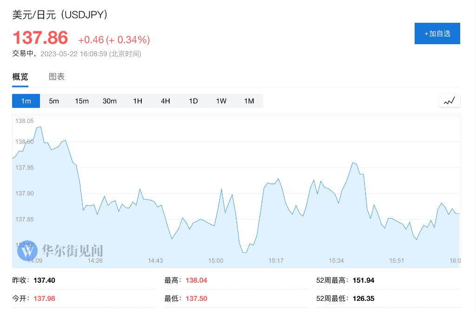Show the 1W weekly chart

[221, 101]
